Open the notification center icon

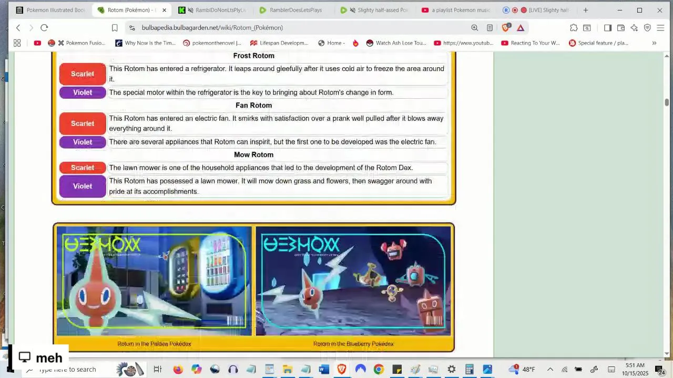659,370
